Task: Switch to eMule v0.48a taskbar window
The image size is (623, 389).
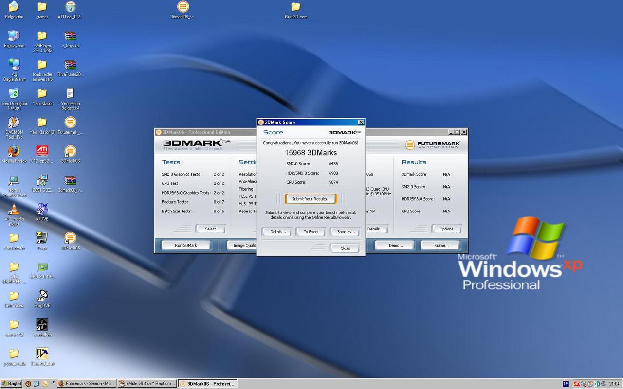Action: tap(147, 384)
